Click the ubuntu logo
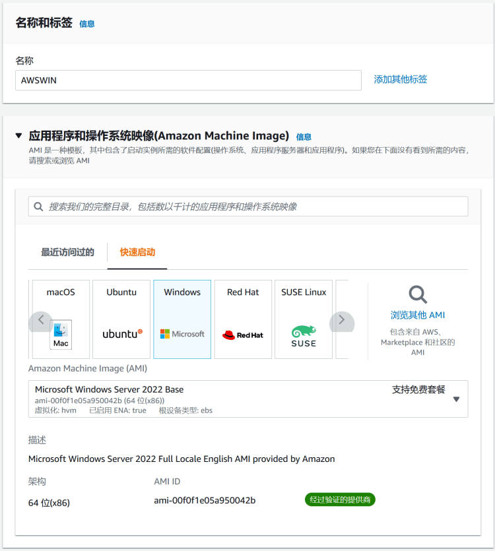 pos(122,333)
